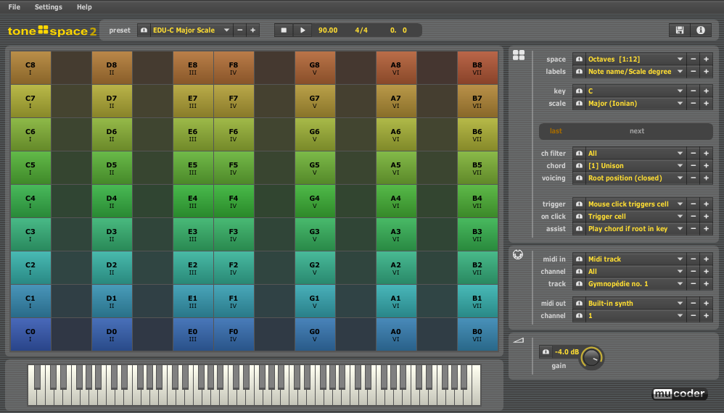Open the key dropdown showing C
This screenshot has width=724, height=413.
coord(635,91)
